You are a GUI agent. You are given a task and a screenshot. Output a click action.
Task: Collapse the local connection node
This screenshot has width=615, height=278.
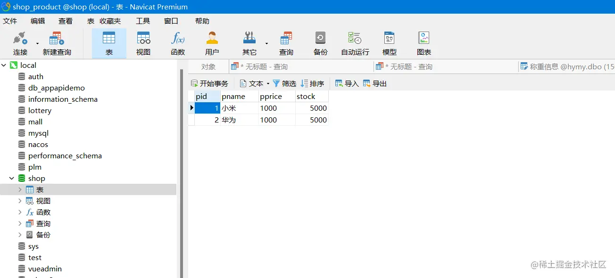4,65
